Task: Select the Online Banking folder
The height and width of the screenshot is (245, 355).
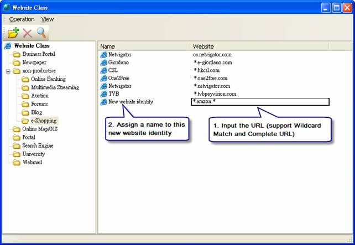Action: point(49,79)
